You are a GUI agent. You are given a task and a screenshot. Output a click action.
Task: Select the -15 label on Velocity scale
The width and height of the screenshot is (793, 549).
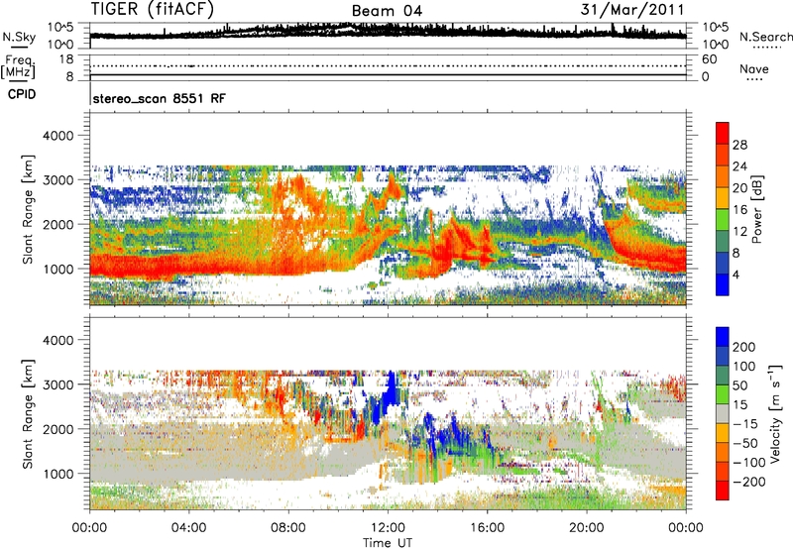click(x=744, y=423)
